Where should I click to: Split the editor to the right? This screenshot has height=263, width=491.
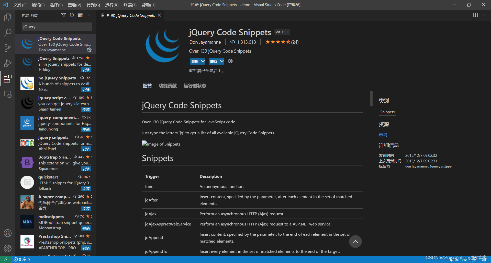[x=475, y=15]
